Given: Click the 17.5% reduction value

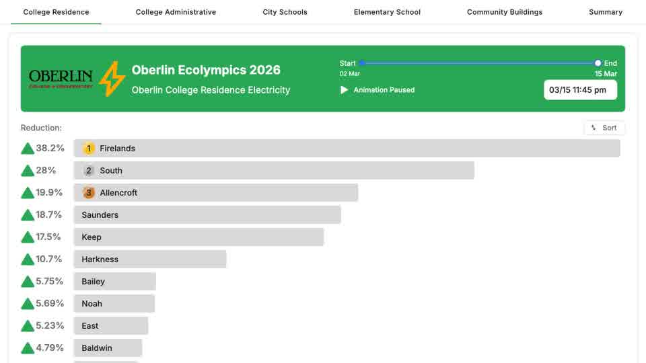Looking at the screenshot, I should tap(48, 237).
